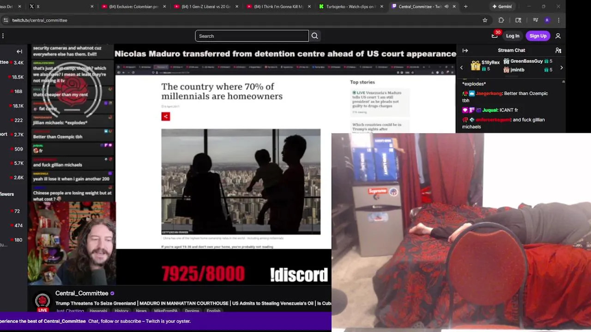Close the Central_Committee Twitch tab
This screenshot has height=332, width=591.
[454, 6]
